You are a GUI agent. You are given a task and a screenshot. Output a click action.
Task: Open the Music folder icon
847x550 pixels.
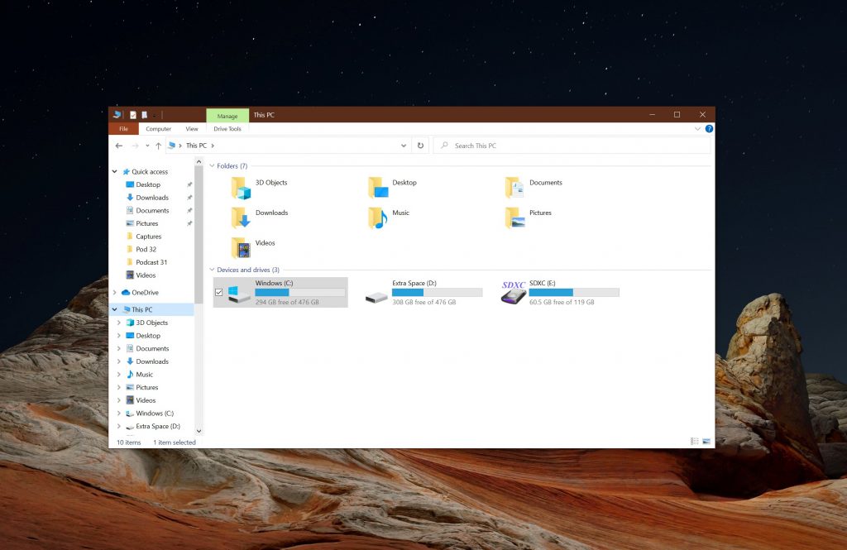[x=378, y=218]
